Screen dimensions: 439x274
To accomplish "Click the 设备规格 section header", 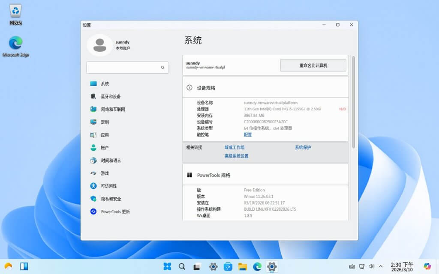I will tap(265, 87).
